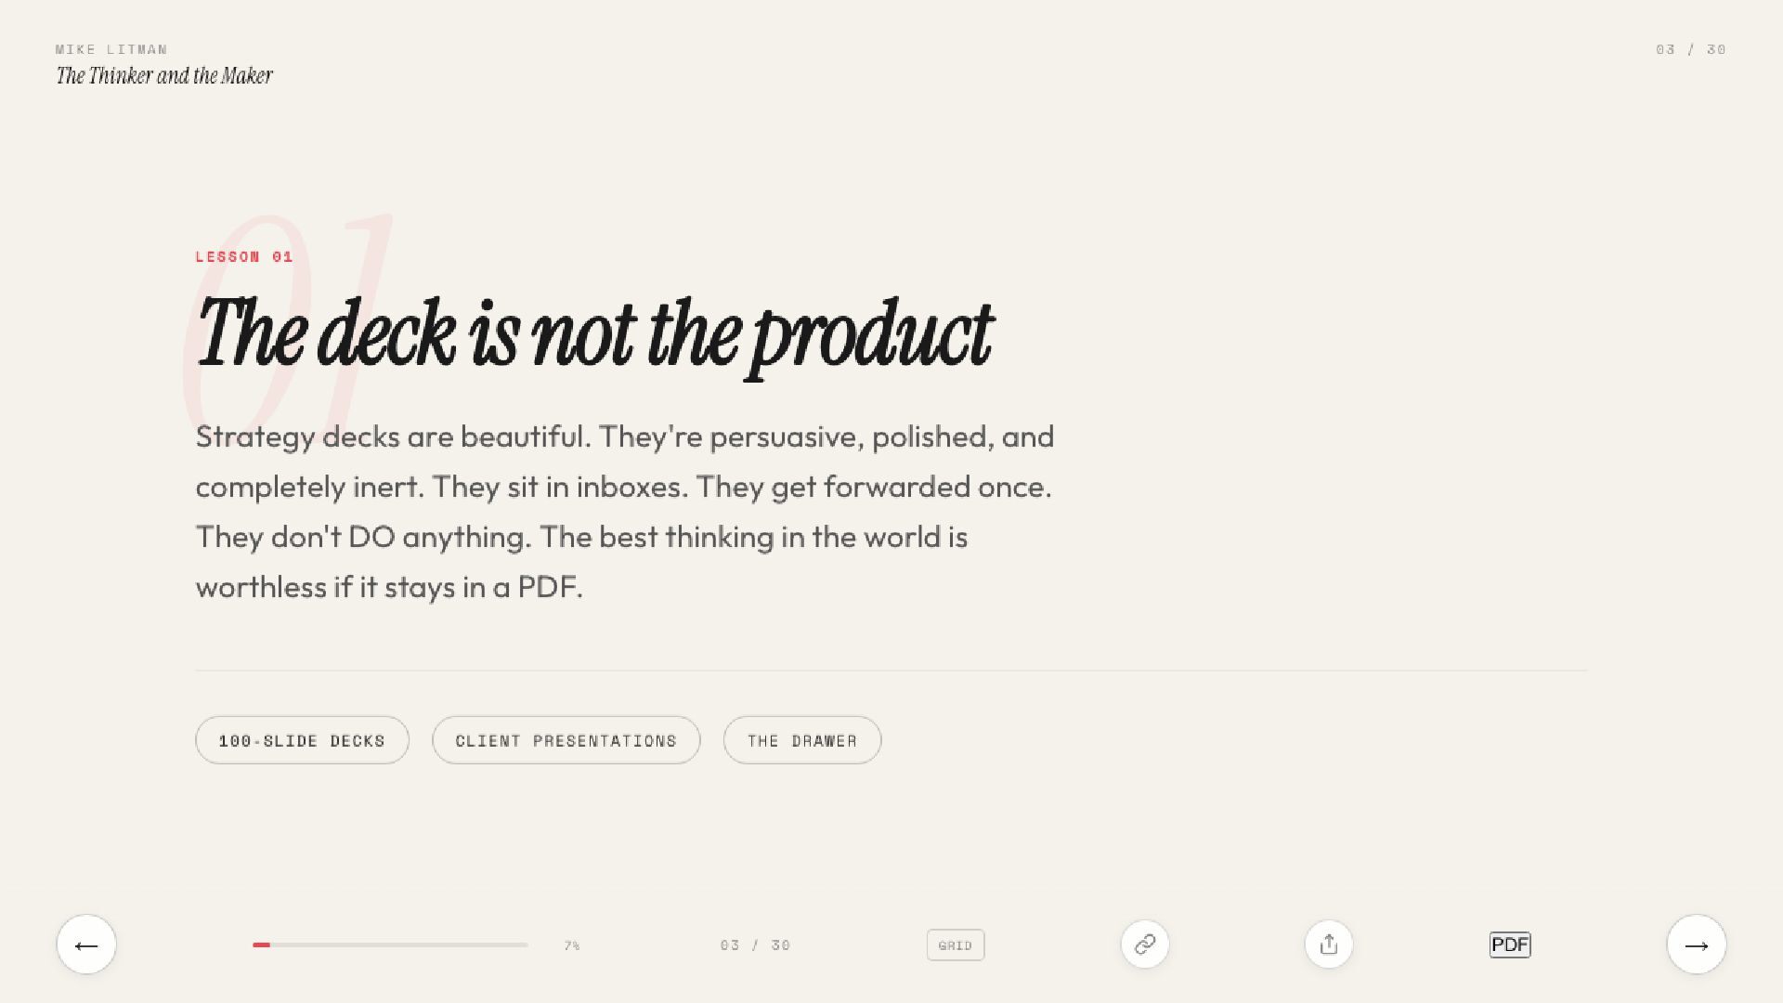Open share options icon

(1329, 944)
